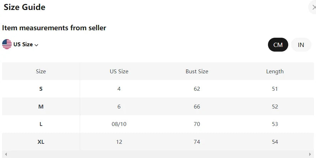
Task: Click the Length column header
Action: 275,71
